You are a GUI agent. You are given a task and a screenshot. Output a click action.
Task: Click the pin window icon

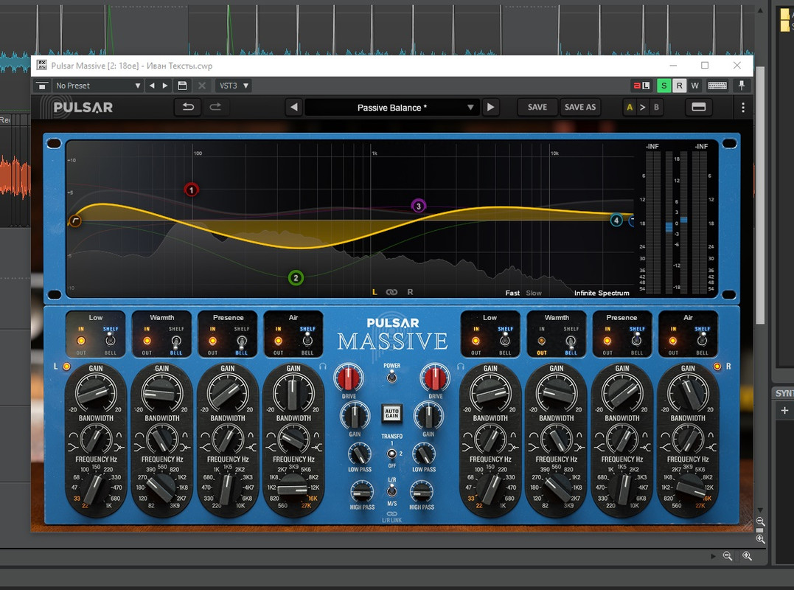coord(742,86)
